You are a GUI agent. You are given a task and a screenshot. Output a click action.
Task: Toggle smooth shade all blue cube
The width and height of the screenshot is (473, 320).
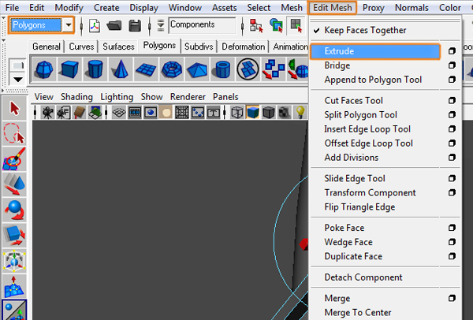[253, 113]
